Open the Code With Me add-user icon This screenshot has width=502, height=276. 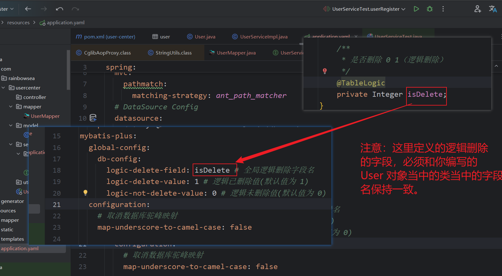point(478,9)
